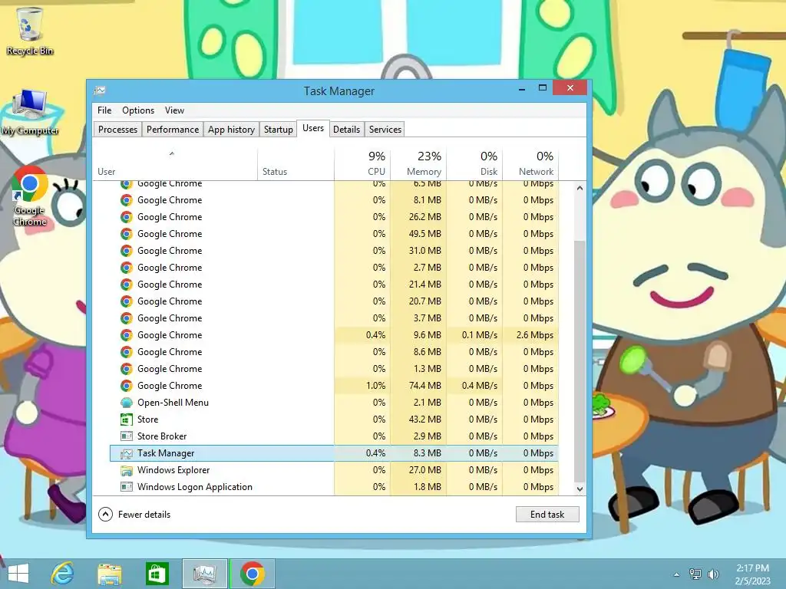Select the Open-Shell Menu row text

173,403
